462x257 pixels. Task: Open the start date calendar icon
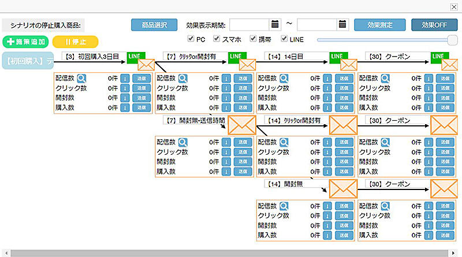275,25
